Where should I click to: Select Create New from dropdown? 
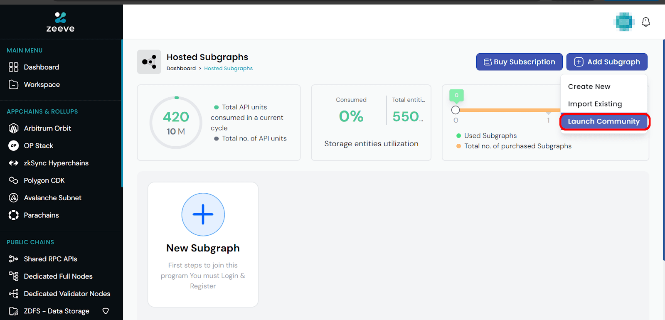coord(589,86)
